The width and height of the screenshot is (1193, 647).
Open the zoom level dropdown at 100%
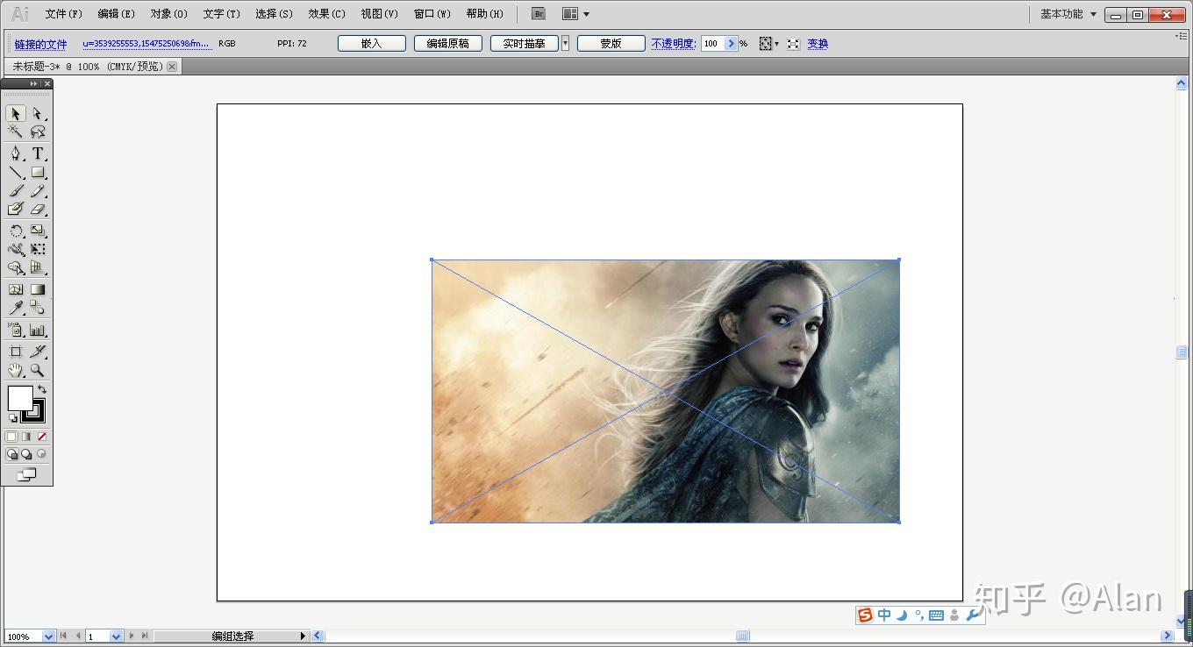pyautogui.click(x=48, y=636)
